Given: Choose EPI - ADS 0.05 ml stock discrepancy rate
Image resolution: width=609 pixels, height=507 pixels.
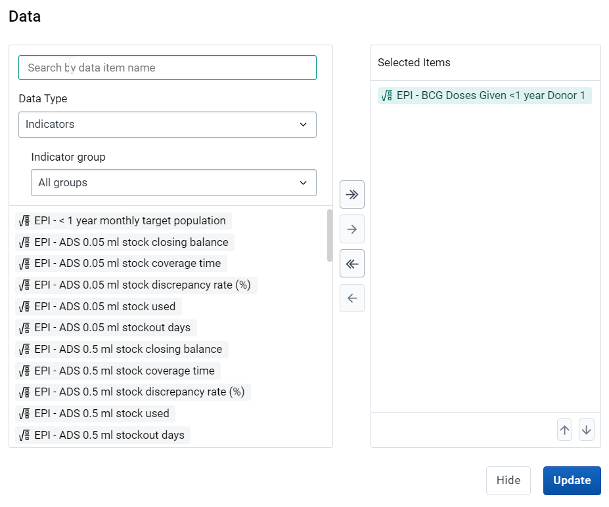Looking at the screenshot, I should coord(136,285).
